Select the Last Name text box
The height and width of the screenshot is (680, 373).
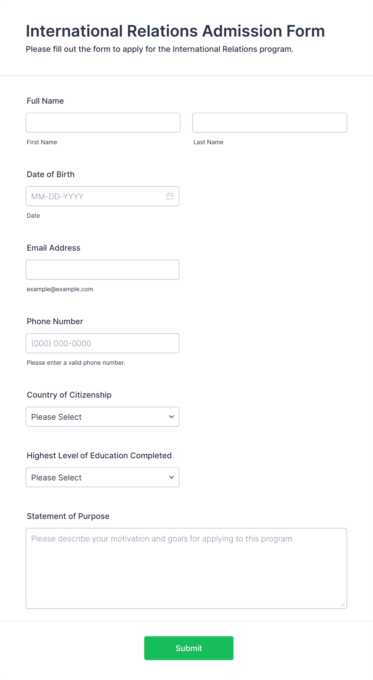(270, 123)
